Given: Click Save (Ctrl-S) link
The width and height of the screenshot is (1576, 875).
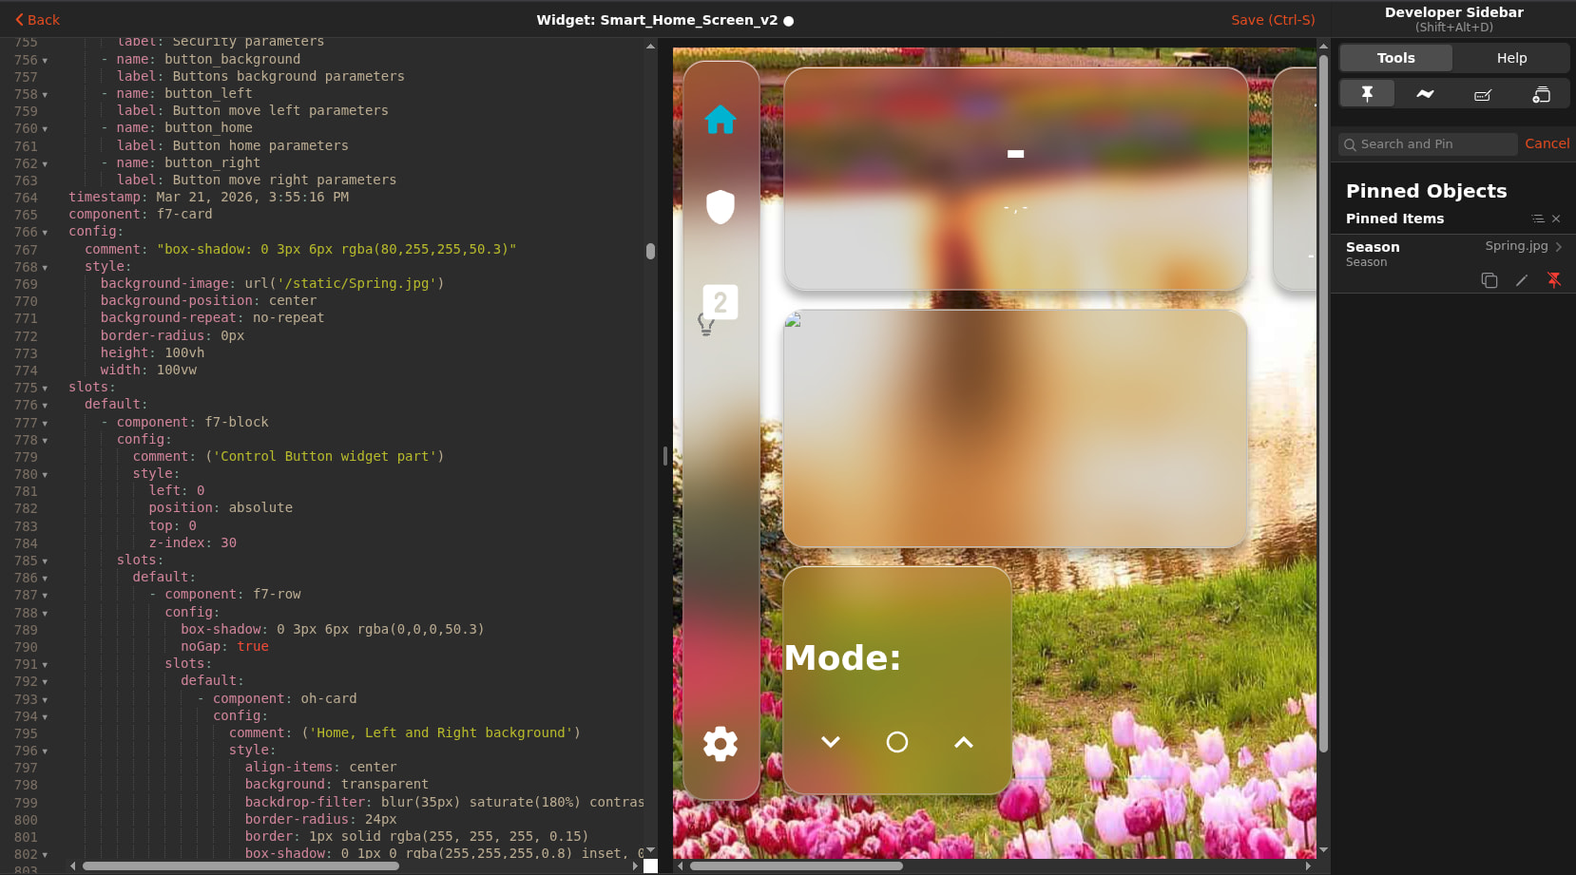Looking at the screenshot, I should coord(1272,20).
